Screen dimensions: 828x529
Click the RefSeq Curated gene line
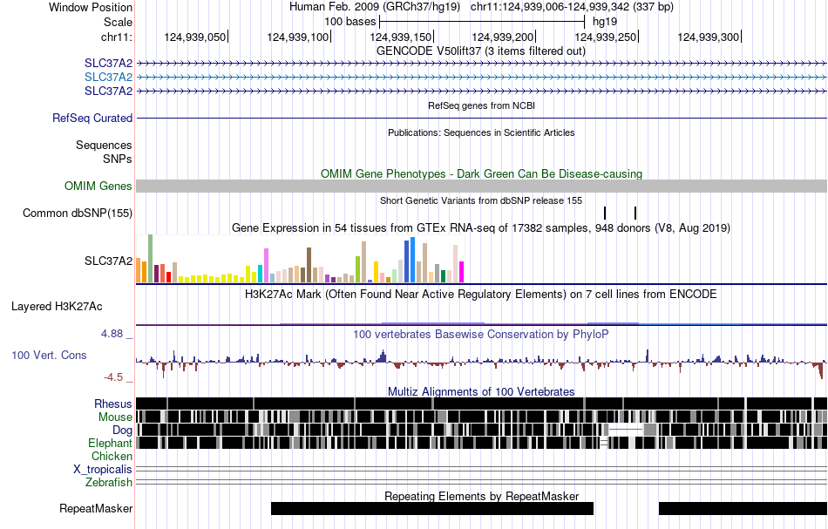(482, 118)
